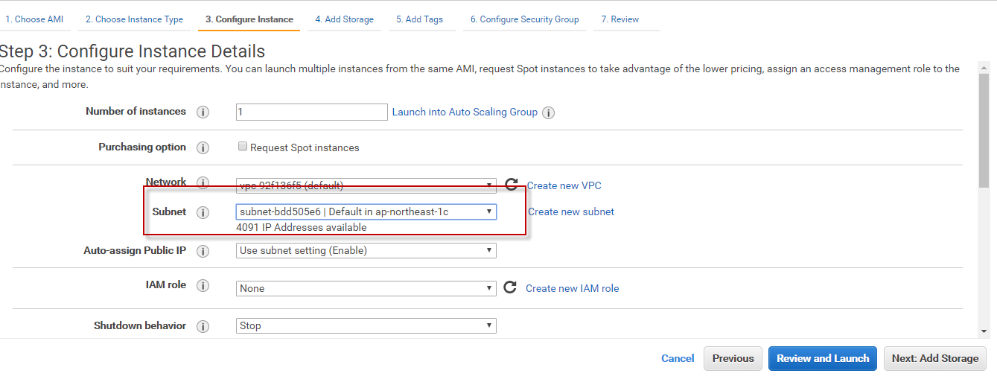Click info icon next to Auto-assign Public IP
The height and width of the screenshot is (385, 997).
point(203,252)
